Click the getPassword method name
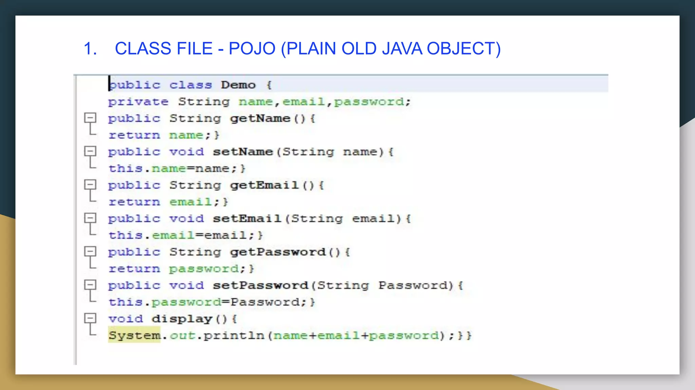 [278, 252]
